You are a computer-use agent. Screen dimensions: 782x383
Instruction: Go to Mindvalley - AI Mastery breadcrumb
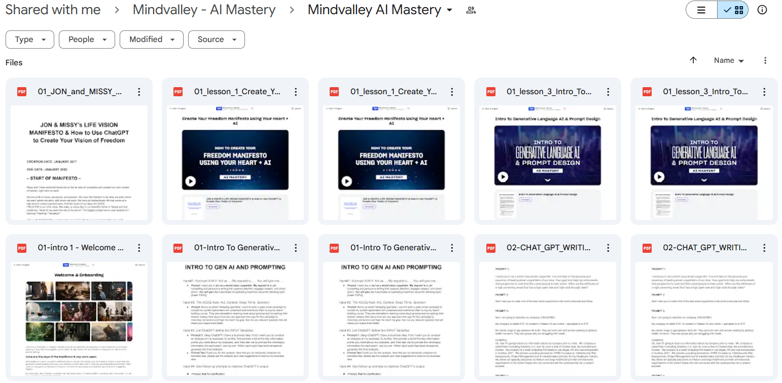[204, 10]
